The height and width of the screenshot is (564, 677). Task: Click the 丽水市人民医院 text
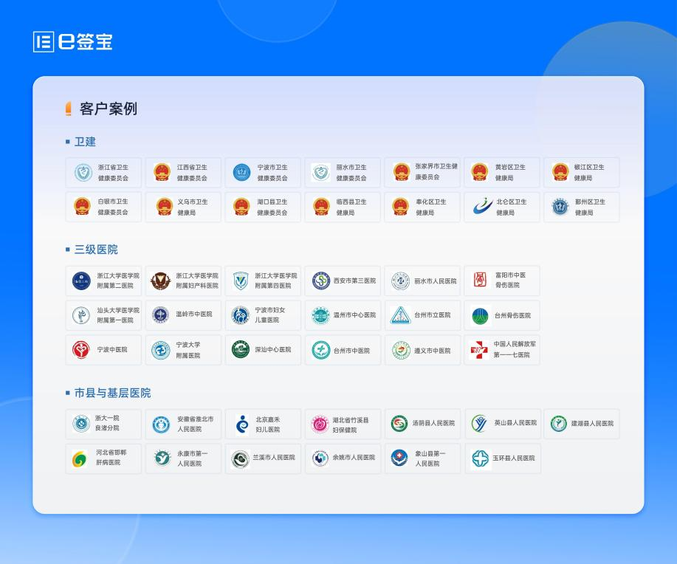(x=436, y=281)
